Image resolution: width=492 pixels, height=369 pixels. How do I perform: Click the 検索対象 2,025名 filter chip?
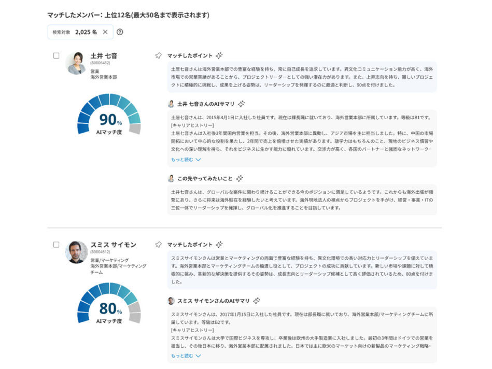(x=75, y=32)
